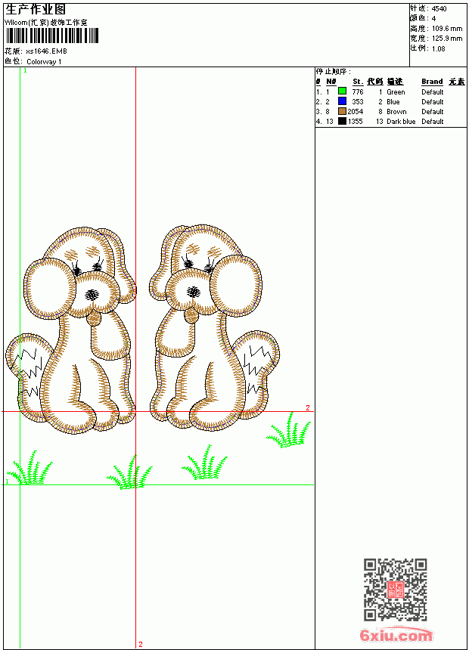Click Default brand in the Dark blue row
Image resolution: width=469 pixels, height=650 pixels.
[x=433, y=122]
